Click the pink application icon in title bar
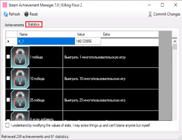 (5, 5)
